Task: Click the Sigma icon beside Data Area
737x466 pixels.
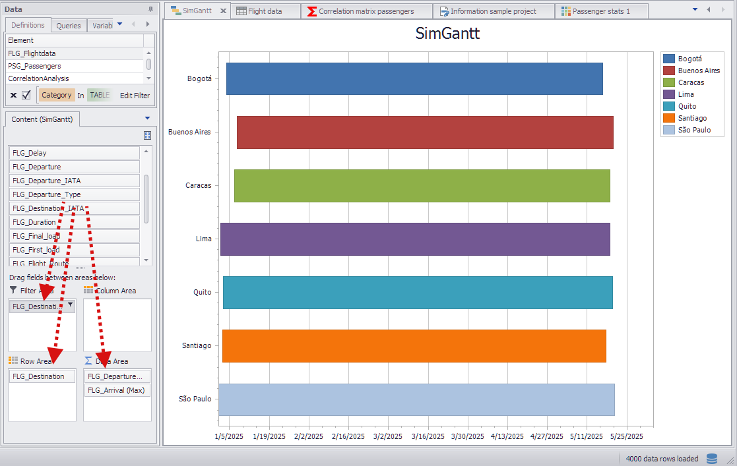Action: pos(88,361)
